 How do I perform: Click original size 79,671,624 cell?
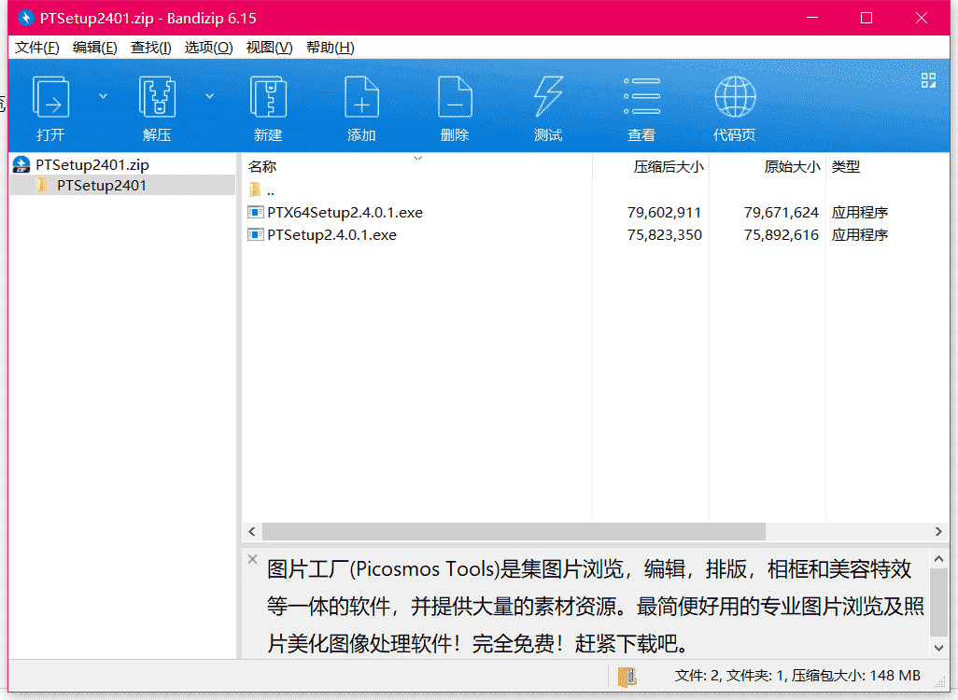coord(782,212)
